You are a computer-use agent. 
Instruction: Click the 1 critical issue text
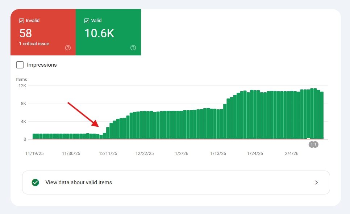coord(34,44)
